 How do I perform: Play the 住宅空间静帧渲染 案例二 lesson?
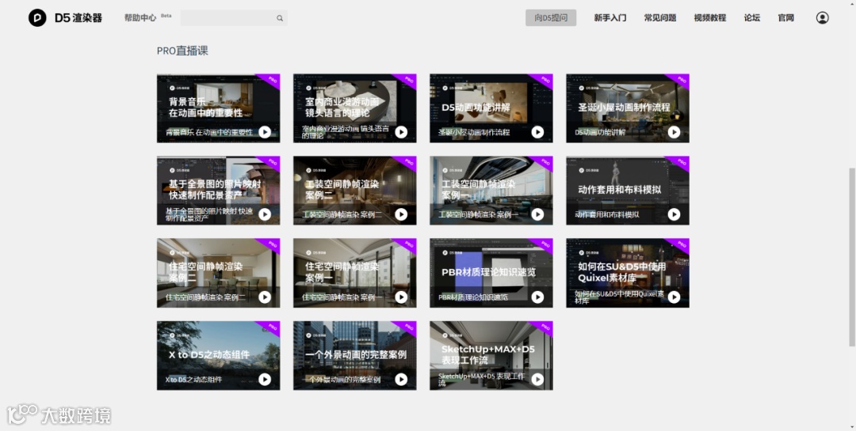tap(265, 297)
